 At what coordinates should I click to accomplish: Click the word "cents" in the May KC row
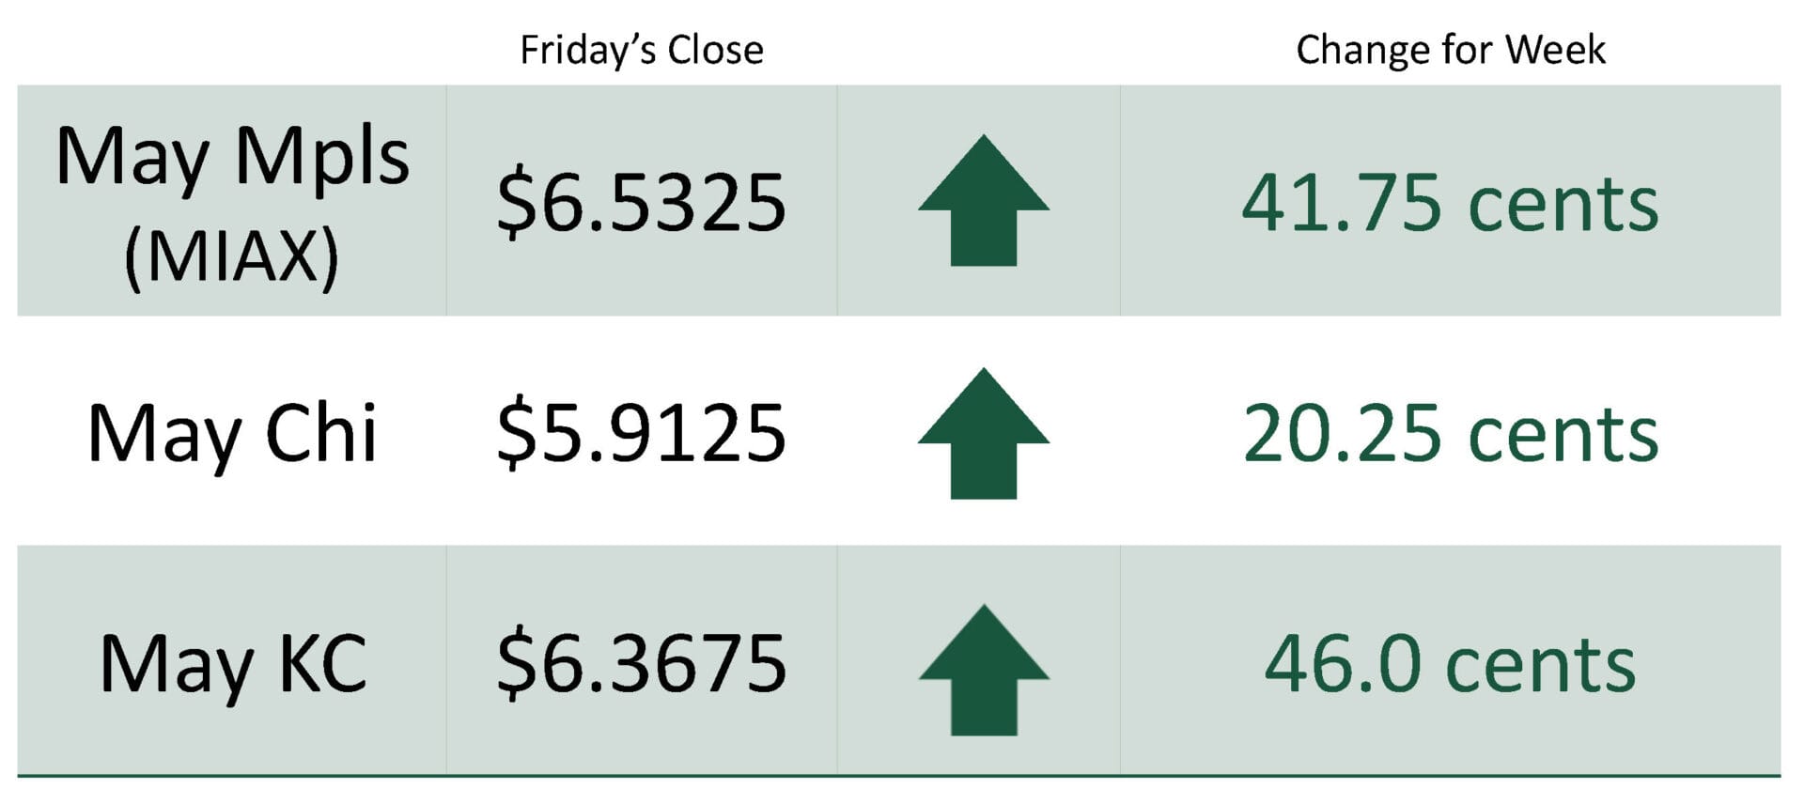(x=1541, y=667)
